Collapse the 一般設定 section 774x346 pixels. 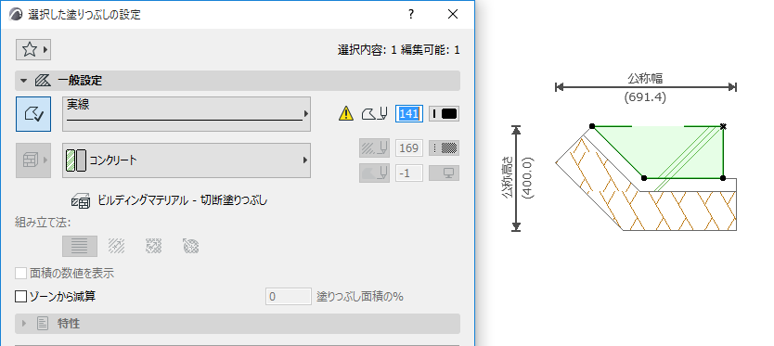(x=24, y=81)
